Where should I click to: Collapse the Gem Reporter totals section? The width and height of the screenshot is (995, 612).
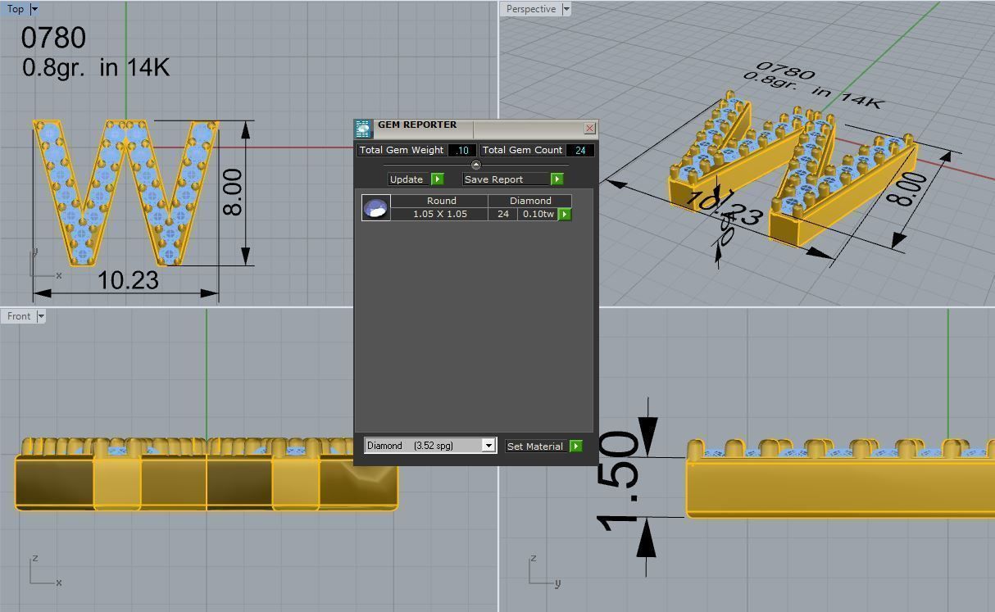pyautogui.click(x=476, y=165)
